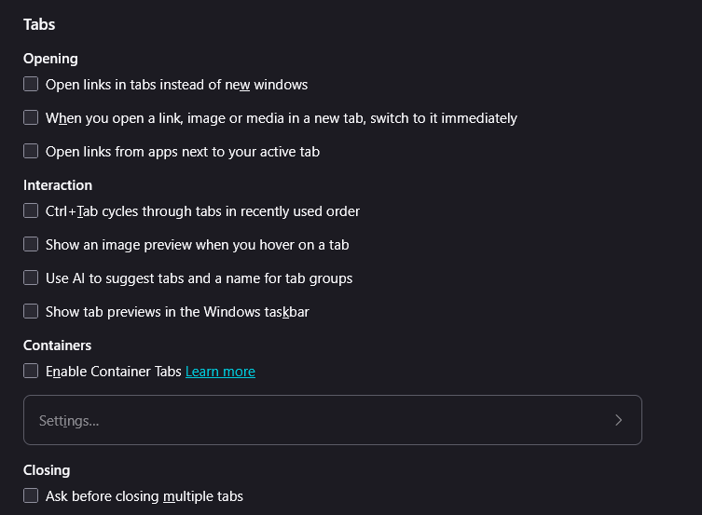This screenshot has width=702, height=515.
Task: Click the 'Ctrl+Tab cycles through tabs' label text
Action: [202, 211]
